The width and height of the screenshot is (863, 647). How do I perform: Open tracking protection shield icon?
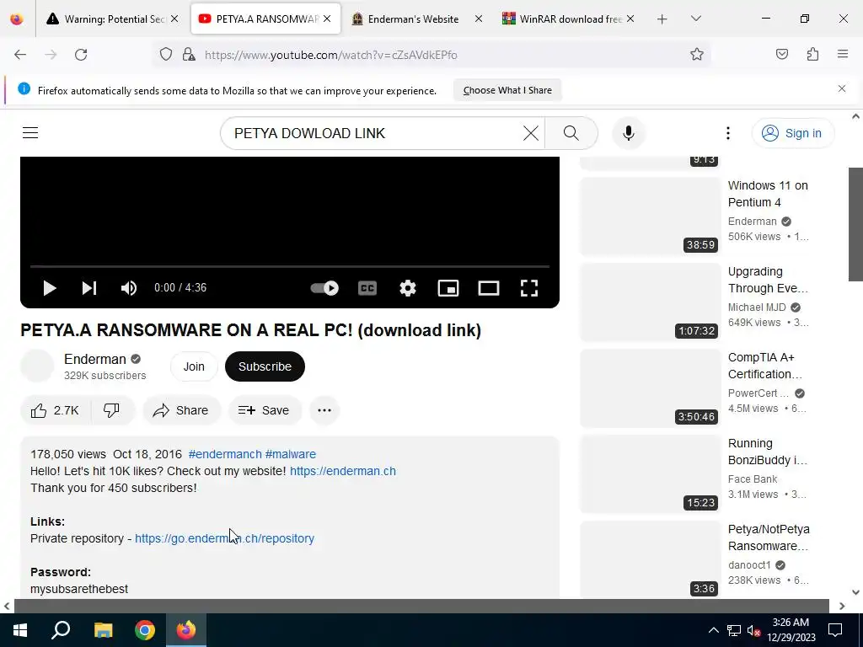pyautogui.click(x=166, y=55)
